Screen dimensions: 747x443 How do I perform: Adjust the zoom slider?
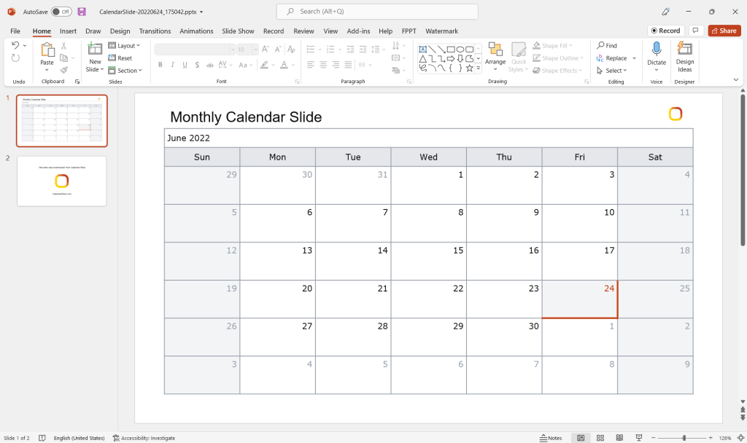[684, 438]
